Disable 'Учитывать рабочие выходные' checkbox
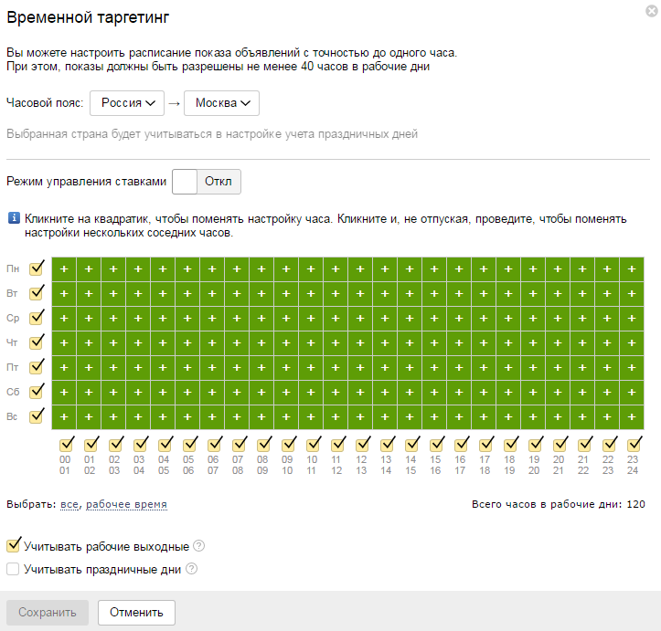Screen dimensions: 661x631 coord(14,546)
